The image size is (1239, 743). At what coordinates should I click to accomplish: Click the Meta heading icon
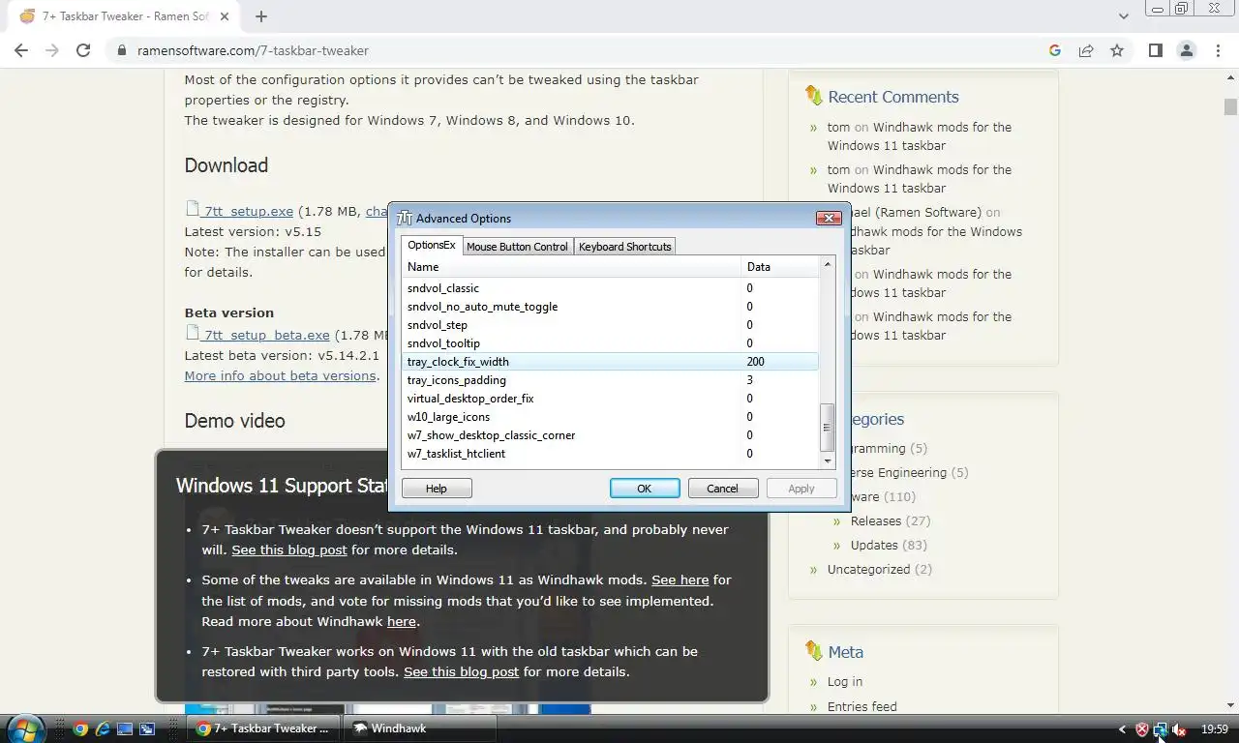point(813,651)
